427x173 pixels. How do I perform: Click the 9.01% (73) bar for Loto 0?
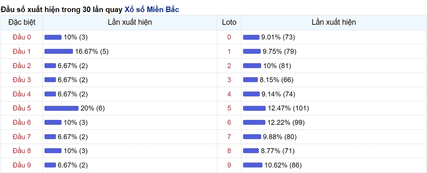tap(251, 37)
